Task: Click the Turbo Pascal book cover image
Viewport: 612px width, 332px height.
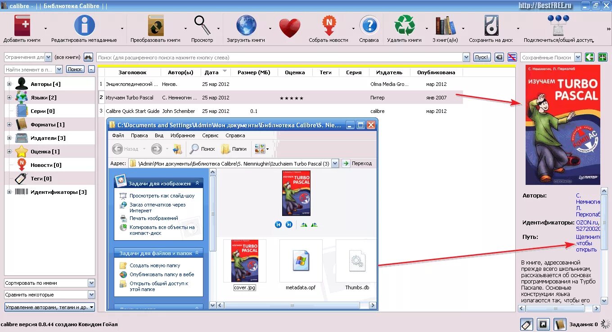Action: 563,125
